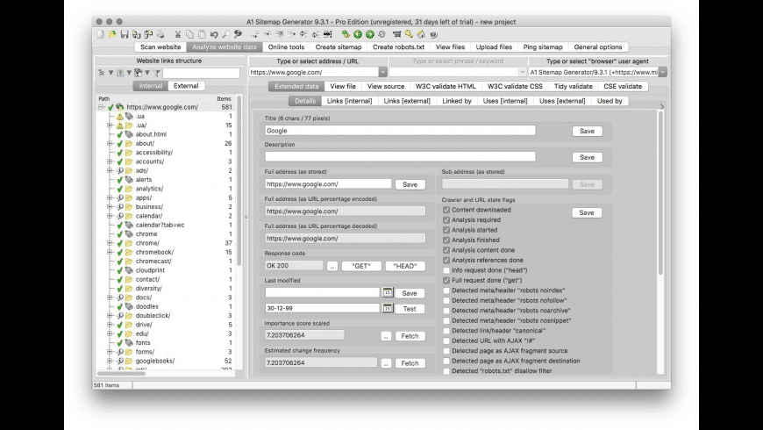The image size is (763, 430).
Task: Click the globe icon of the https://www.google.com/ root node
Action: (x=119, y=107)
